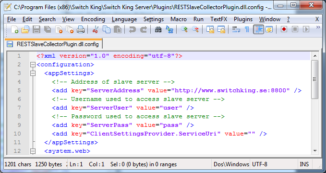Expand toolbar overflow chevron
The image size is (326, 173).
[318, 27]
